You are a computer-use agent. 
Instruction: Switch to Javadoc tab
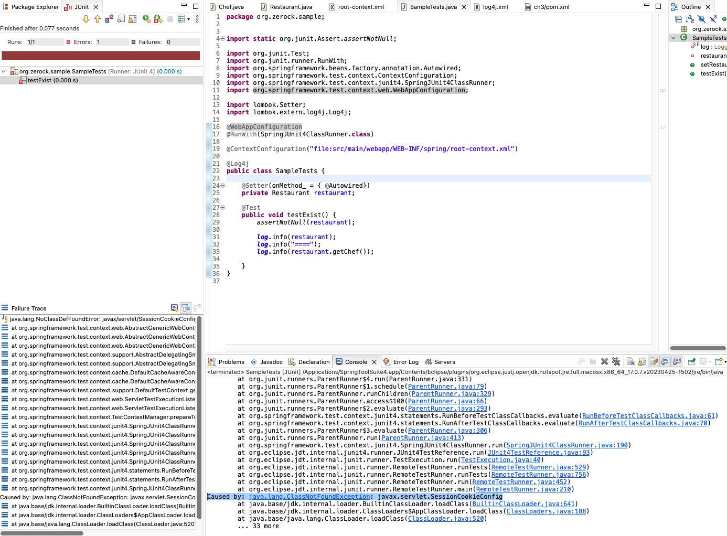tap(266, 362)
